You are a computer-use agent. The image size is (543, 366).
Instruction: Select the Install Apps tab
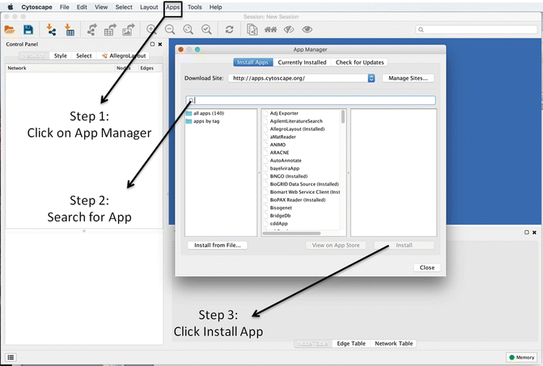pos(252,62)
